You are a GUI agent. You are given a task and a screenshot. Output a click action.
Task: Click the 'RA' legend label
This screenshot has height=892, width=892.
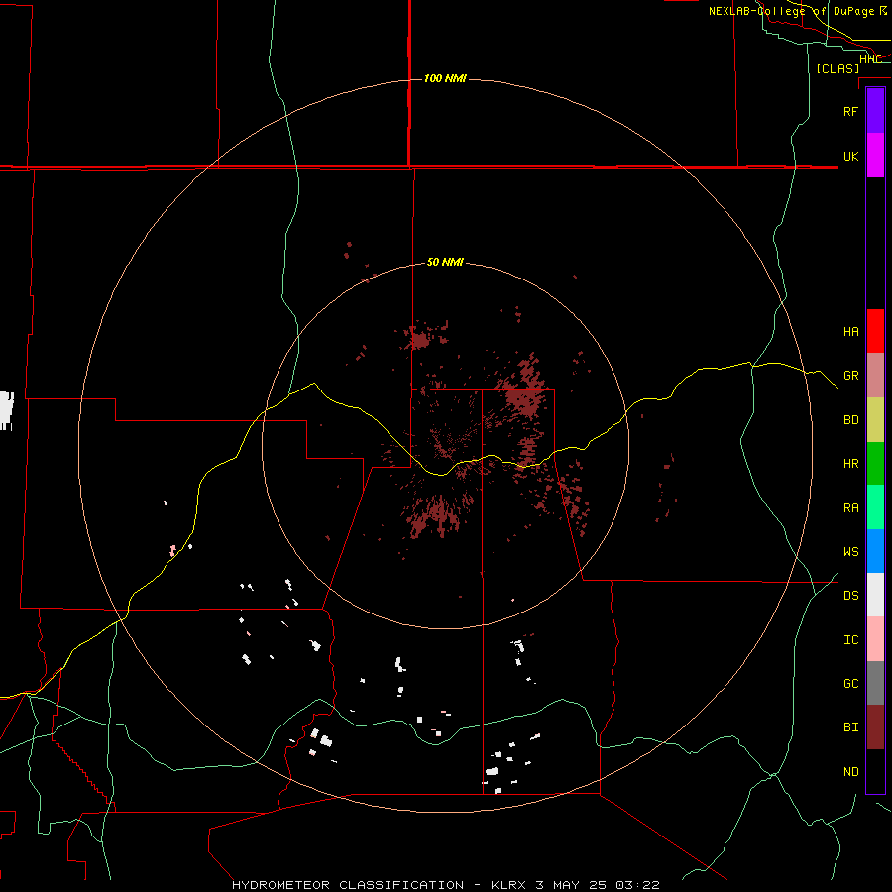(x=850, y=508)
